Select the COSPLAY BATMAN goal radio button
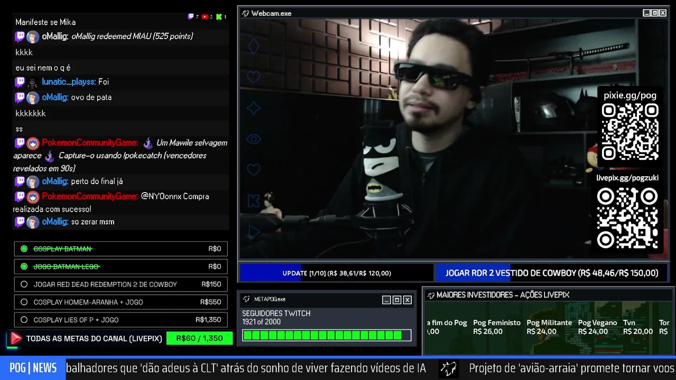The width and height of the screenshot is (676, 380). pyautogui.click(x=24, y=249)
